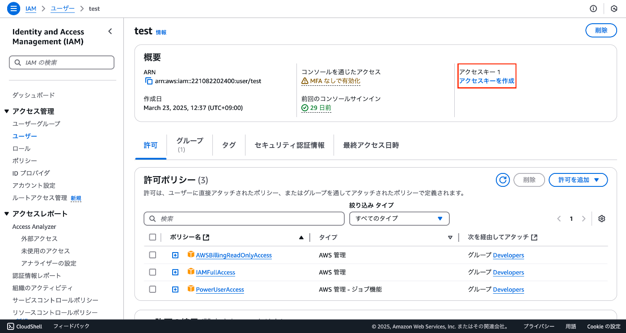The height and width of the screenshot is (333, 626).
Task: Open ユーザーグループ in the sidebar
Action: point(36,124)
